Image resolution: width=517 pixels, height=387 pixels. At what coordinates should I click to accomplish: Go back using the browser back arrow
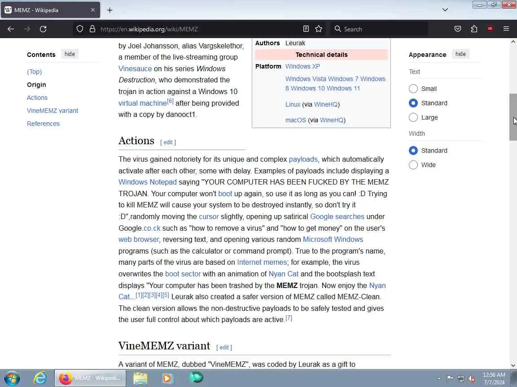click(11, 29)
